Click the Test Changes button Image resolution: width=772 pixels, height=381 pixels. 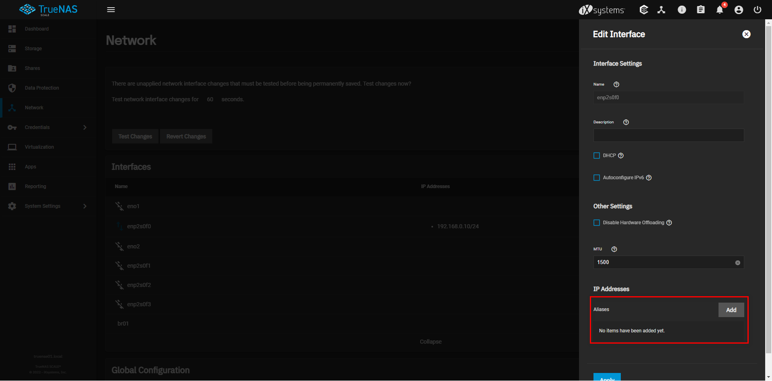135,137
